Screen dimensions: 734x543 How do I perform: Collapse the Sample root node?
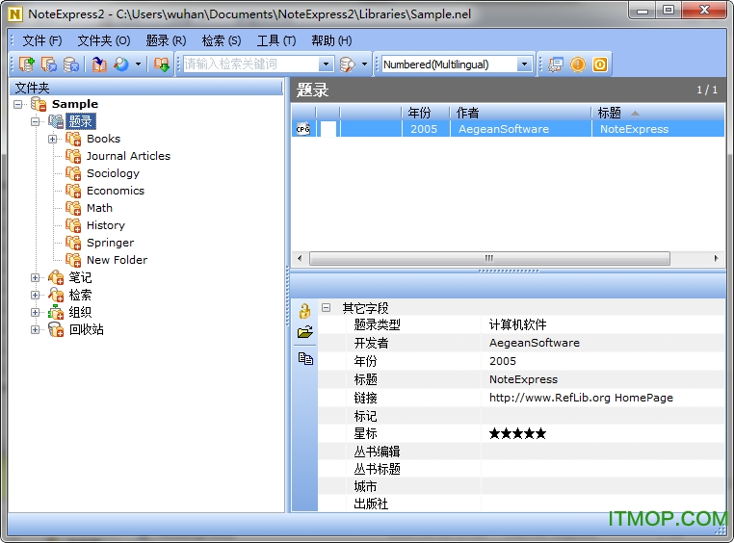coord(17,104)
